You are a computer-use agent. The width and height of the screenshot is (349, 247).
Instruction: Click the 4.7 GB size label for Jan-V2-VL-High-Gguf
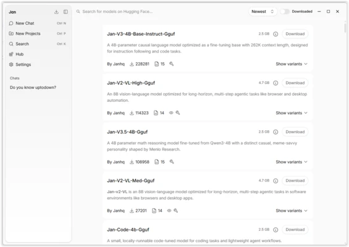point(264,83)
